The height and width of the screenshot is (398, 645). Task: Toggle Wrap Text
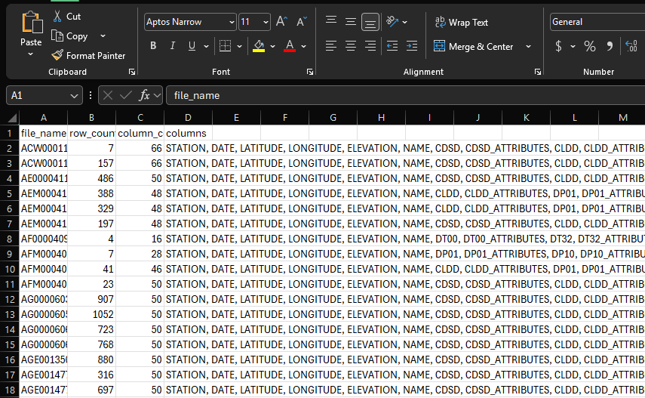coord(462,22)
